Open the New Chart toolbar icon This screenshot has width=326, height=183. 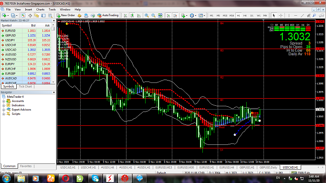click(4, 15)
